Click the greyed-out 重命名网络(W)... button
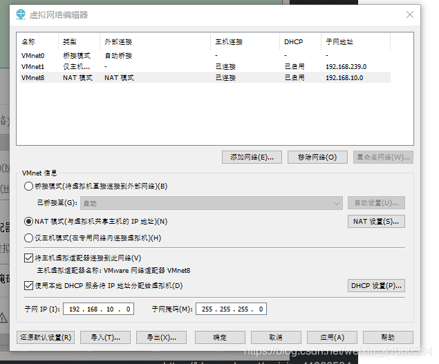The width and height of the screenshot is (439, 364). click(x=383, y=157)
